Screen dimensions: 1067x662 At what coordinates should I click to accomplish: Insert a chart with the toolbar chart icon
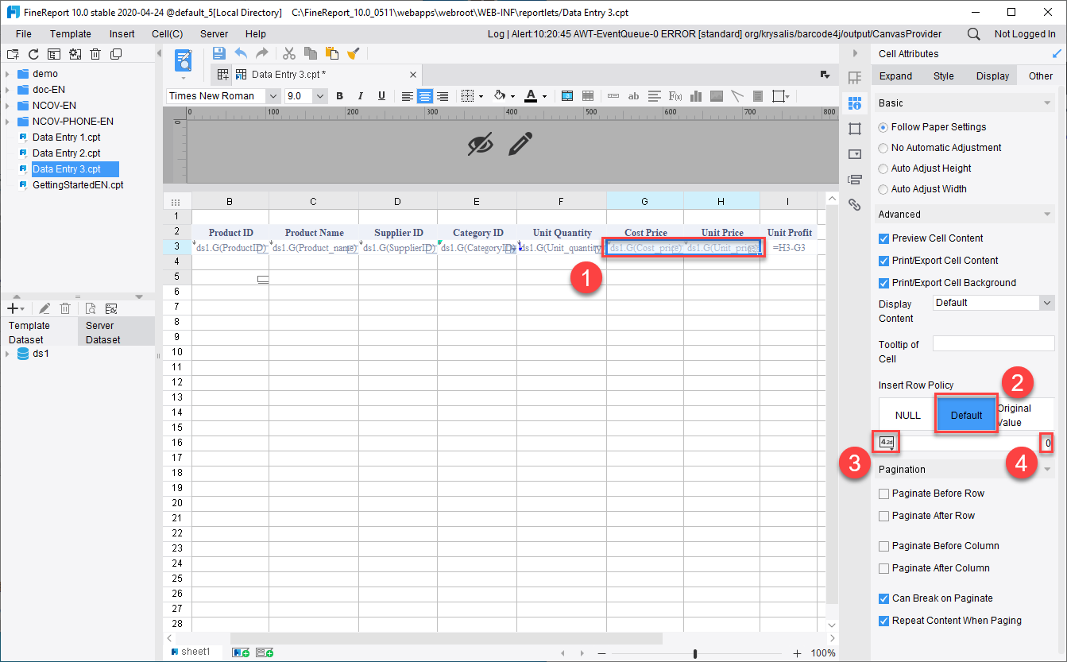pyautogui.click(x=695, y=95)
